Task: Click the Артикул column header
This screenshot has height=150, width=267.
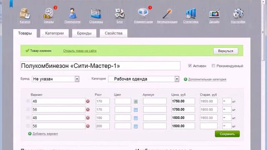Action: [149, 95]
